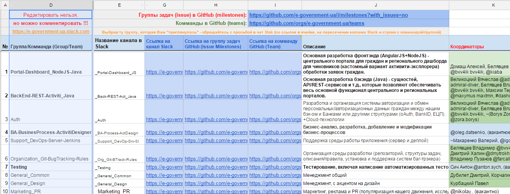The image size is (510, 194).
Task: Select description 'Поддержка среды работы приложения'
Action: tap(376, 140)
